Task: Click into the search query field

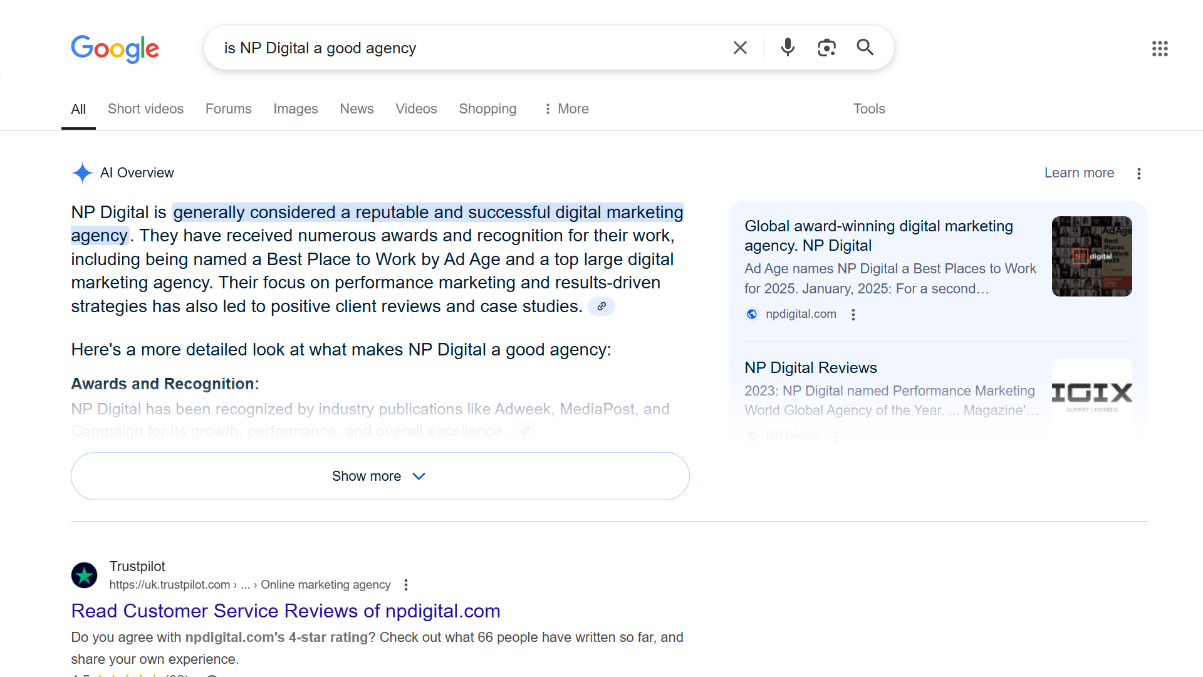Action: click(470, 48)
